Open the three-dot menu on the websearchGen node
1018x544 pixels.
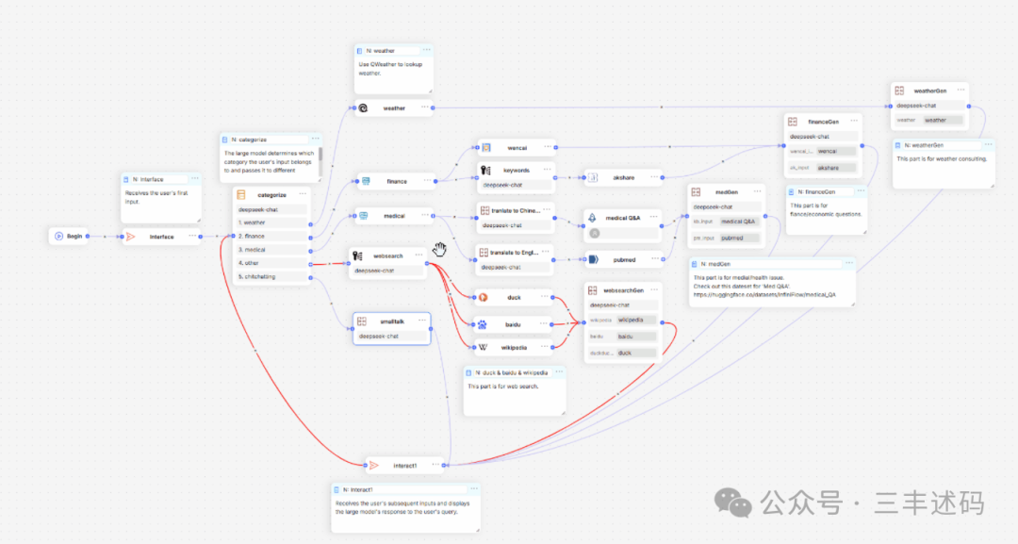(x=654, y=289)
